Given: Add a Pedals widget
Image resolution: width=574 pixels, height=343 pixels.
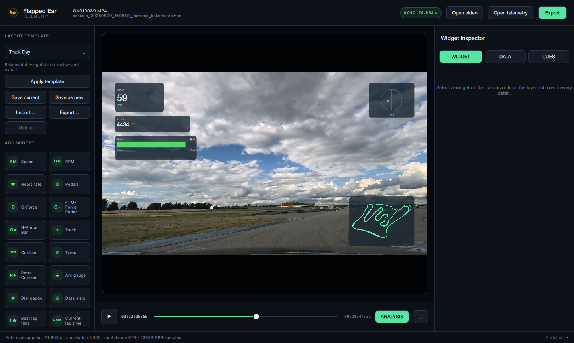Looking at the screenshot, I should (x=69, y=184).
